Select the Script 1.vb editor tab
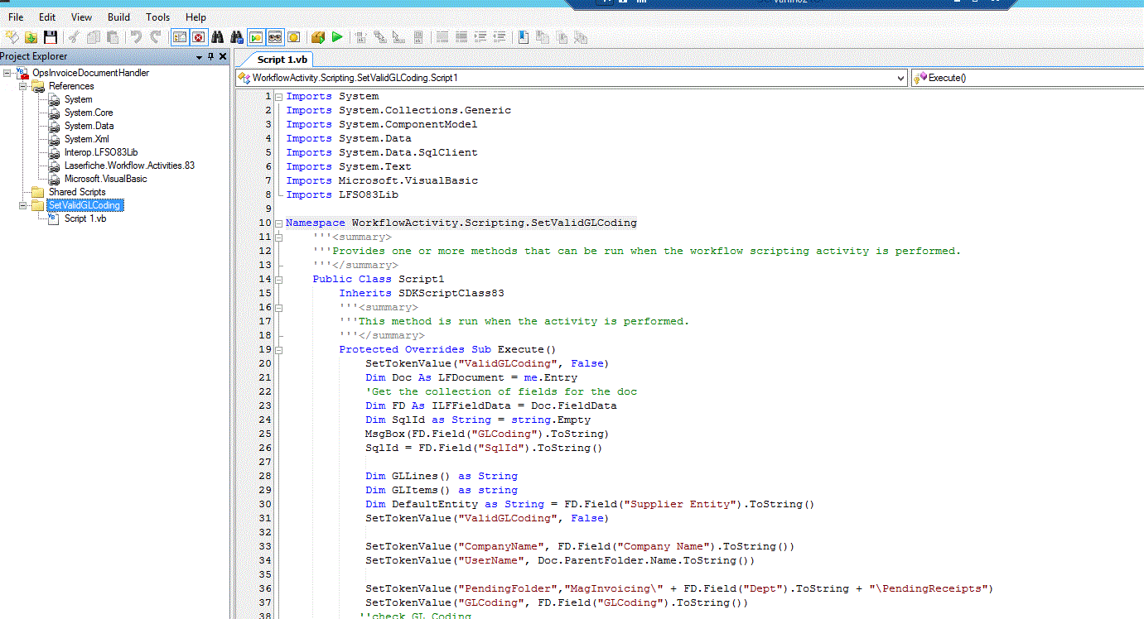Image resolution: width=1144 pixels, height=619 pixels. point(282,60)
